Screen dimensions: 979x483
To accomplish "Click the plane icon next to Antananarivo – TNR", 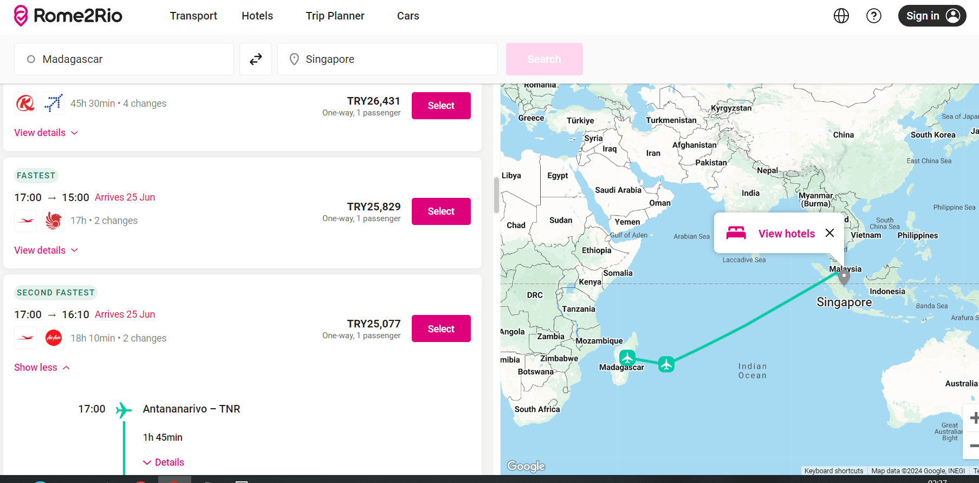I will tap(124, 410).
